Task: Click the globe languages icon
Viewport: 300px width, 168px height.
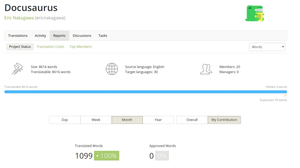Action: point(112,69)
